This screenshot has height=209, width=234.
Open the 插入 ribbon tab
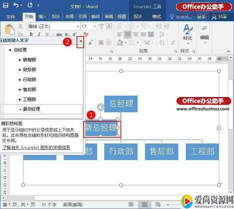(x=42, y=17)
